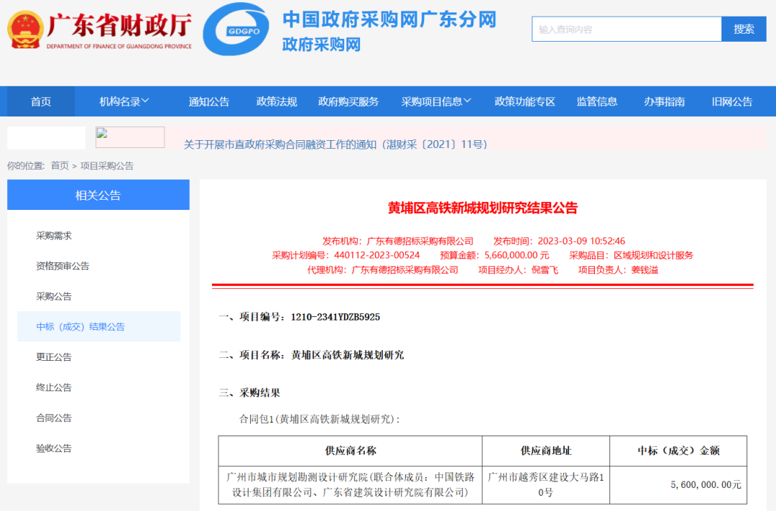
Task: Open 办事指南 in the top navigation
Action: [x=667, y=101]
